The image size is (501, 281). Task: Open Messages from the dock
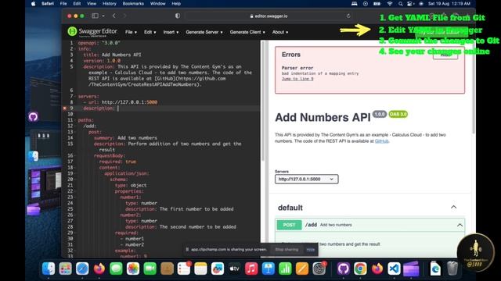click(x=116, y=269)
